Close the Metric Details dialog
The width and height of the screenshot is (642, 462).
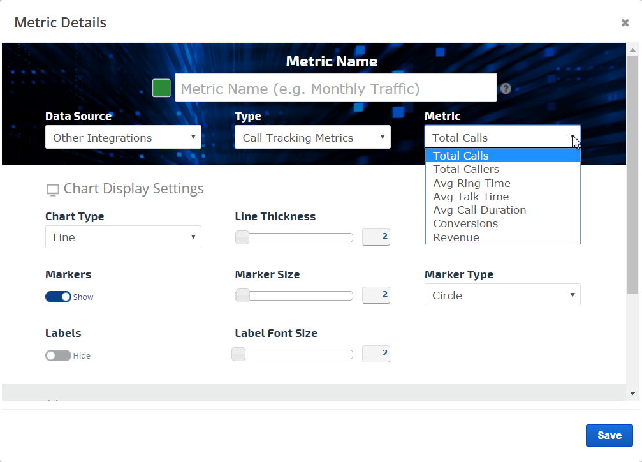click(x=625, y=23)
